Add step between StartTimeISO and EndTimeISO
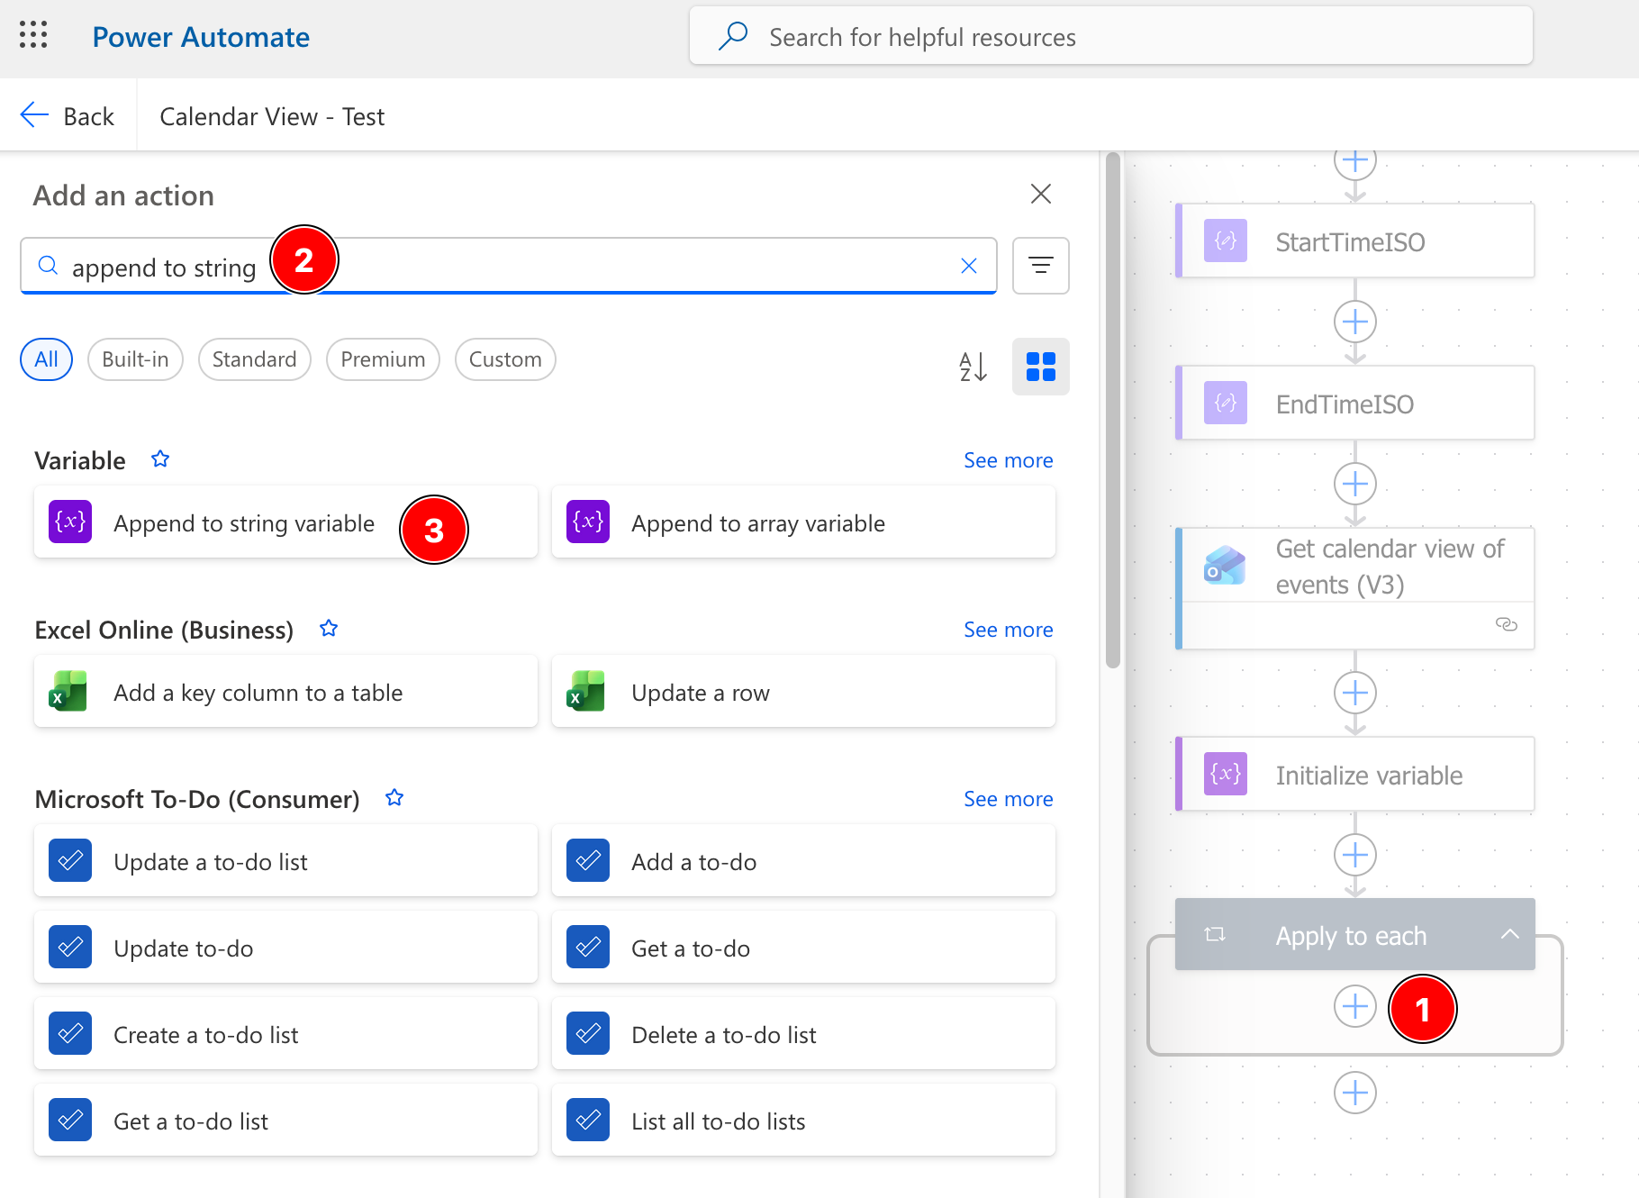The height and width of the screenshot is (1198, 1639). pos(1354,322)
